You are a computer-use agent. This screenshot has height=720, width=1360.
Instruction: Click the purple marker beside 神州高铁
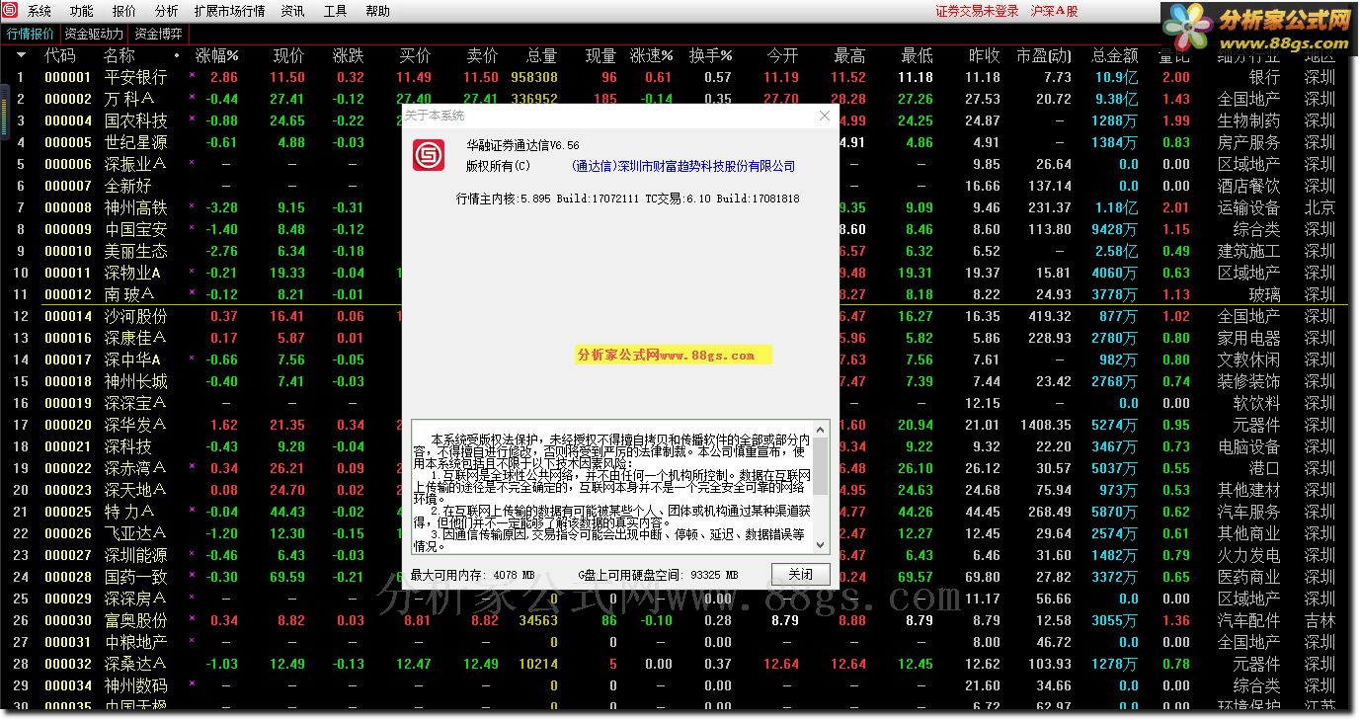coord(192,206)
